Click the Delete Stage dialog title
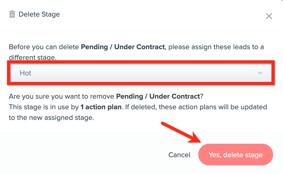Screen dimensions: 283x174 click(x=39, y=14)
